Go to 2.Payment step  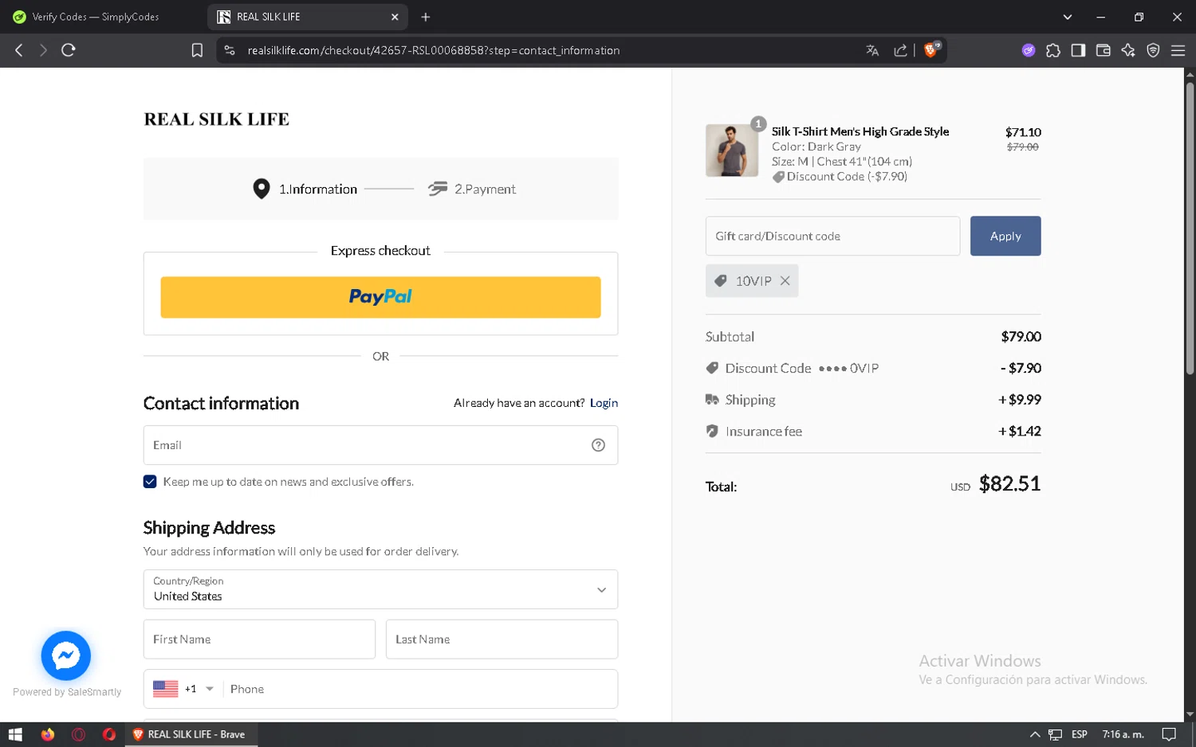tap(472, 189)
